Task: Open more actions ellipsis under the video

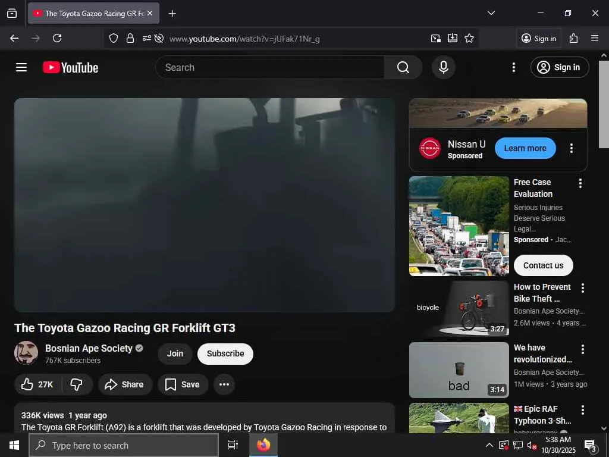Action: coord(224,384)
